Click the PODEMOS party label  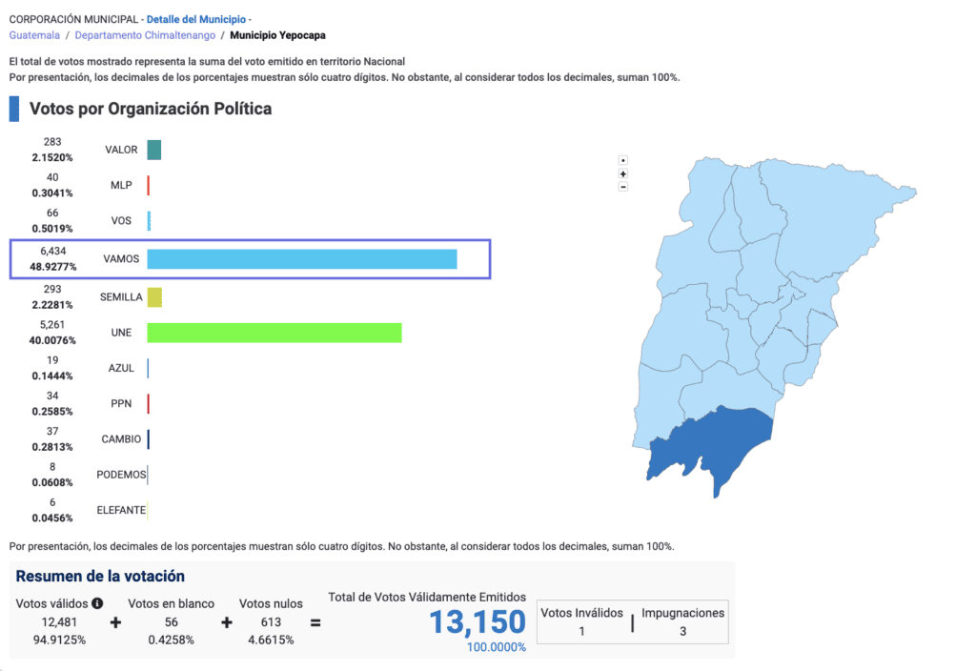click(121, 475)
